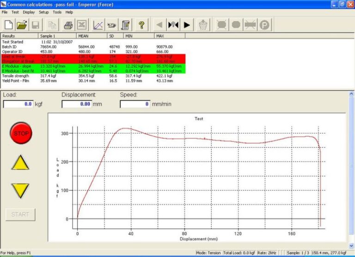Go to next sample arrow
The width and height of the screenshot is (355, 257).
(x=187, y=25)
